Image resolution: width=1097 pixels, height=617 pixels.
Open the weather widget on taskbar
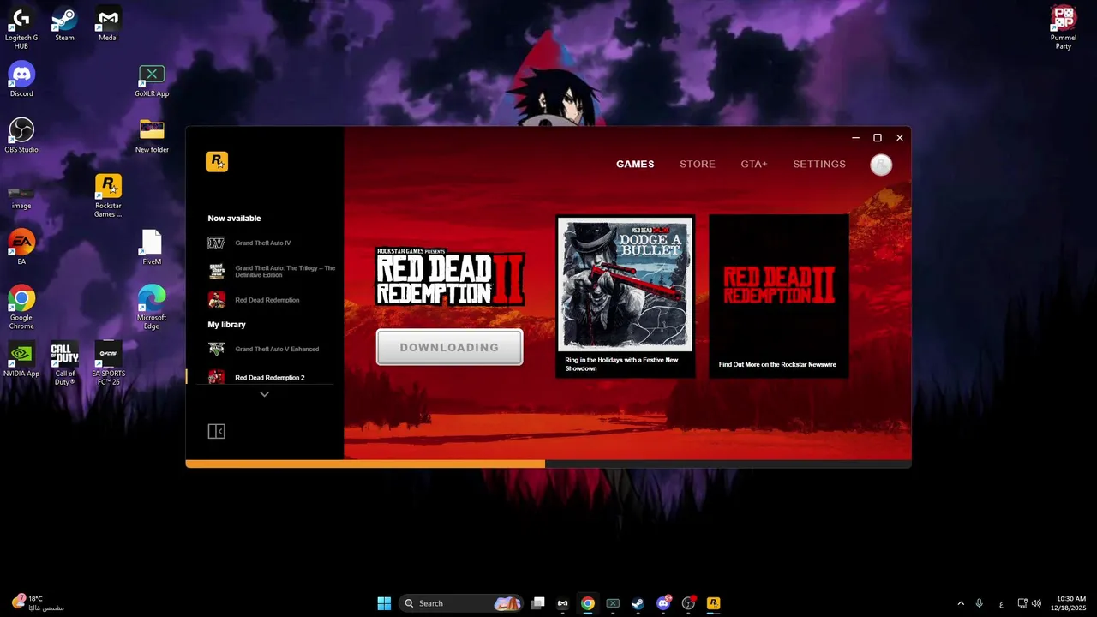pyautogui.click(x=39, y=603)
